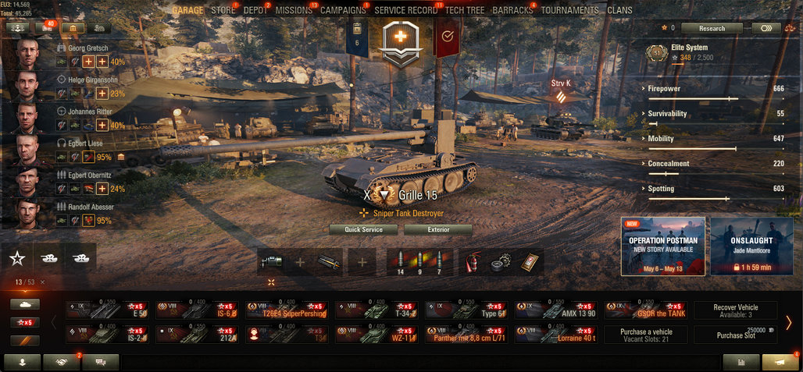Image resolution: width=803 pixels, height=372 pixels.
Task: Open the blue battle pass flag showing 6
Action: click(x=357, y=39)
